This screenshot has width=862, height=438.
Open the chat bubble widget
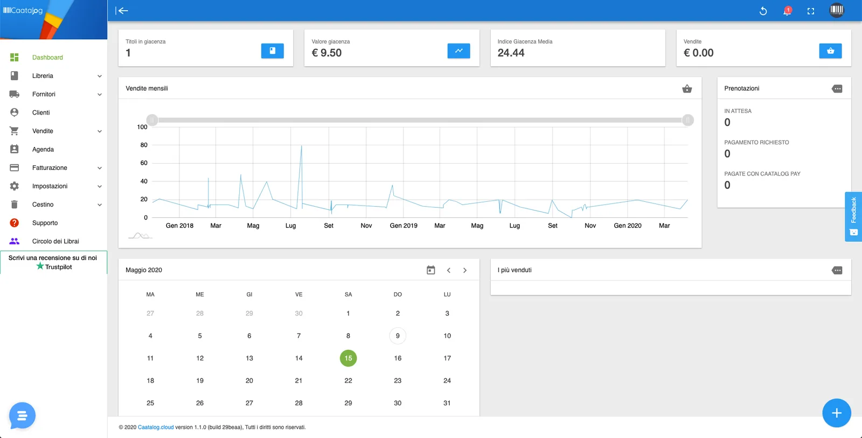point(22,415)
